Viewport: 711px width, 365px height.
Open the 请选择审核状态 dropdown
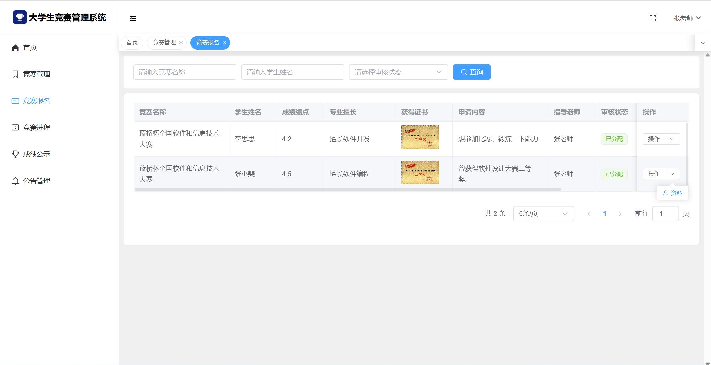tap(398, 72)
